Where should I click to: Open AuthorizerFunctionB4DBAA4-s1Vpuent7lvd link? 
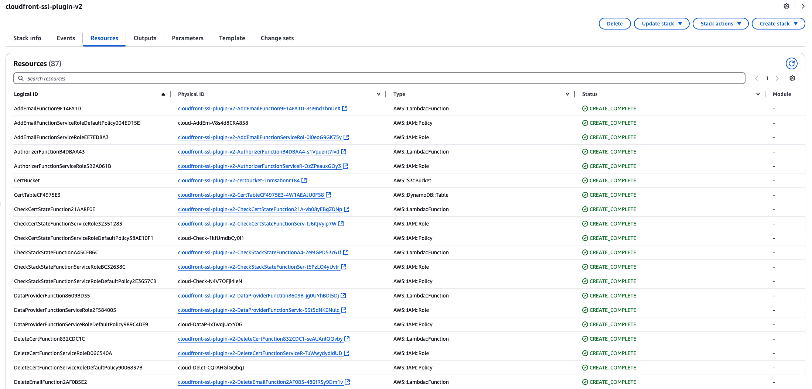(259, 152)
